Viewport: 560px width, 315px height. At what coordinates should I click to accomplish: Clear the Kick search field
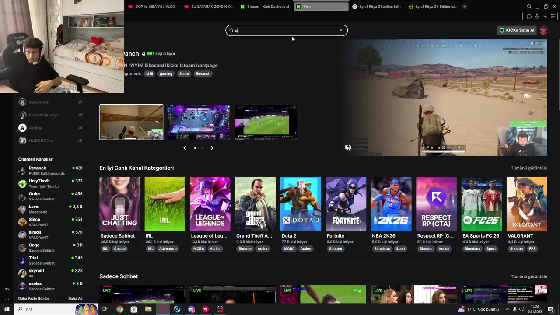tap(341, 30)
